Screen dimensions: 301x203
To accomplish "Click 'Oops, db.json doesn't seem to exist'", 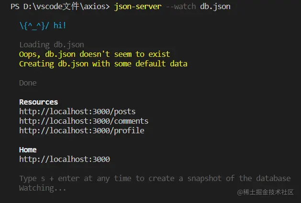I will tap(94, 54).
